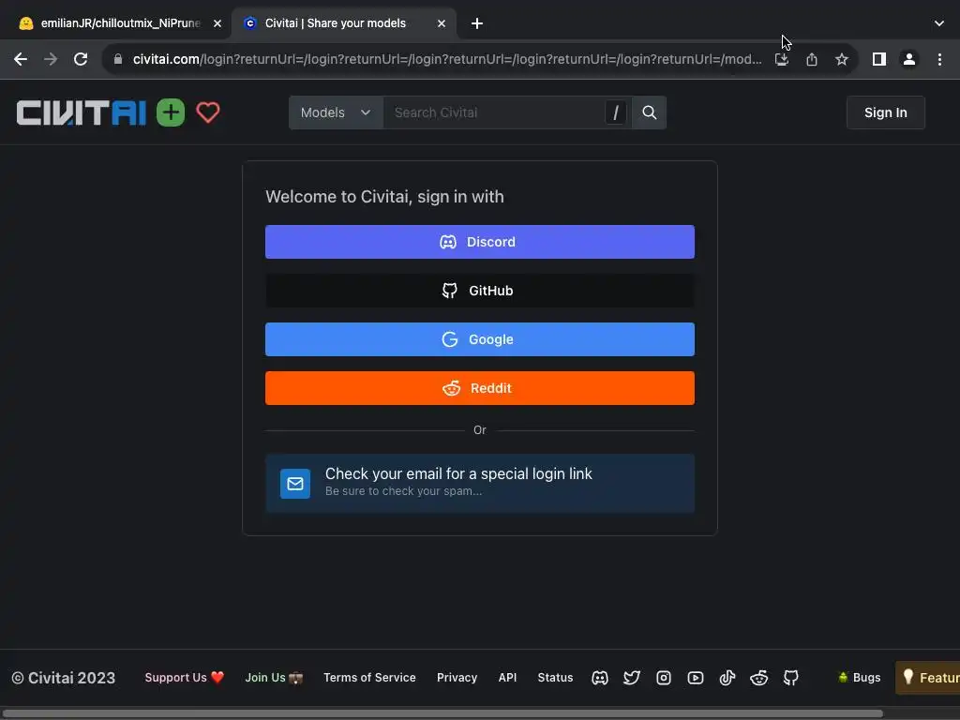This screenshot has width=960, height=720.
Task: Sign in with Reddit
Action: [x=479, y=388]
